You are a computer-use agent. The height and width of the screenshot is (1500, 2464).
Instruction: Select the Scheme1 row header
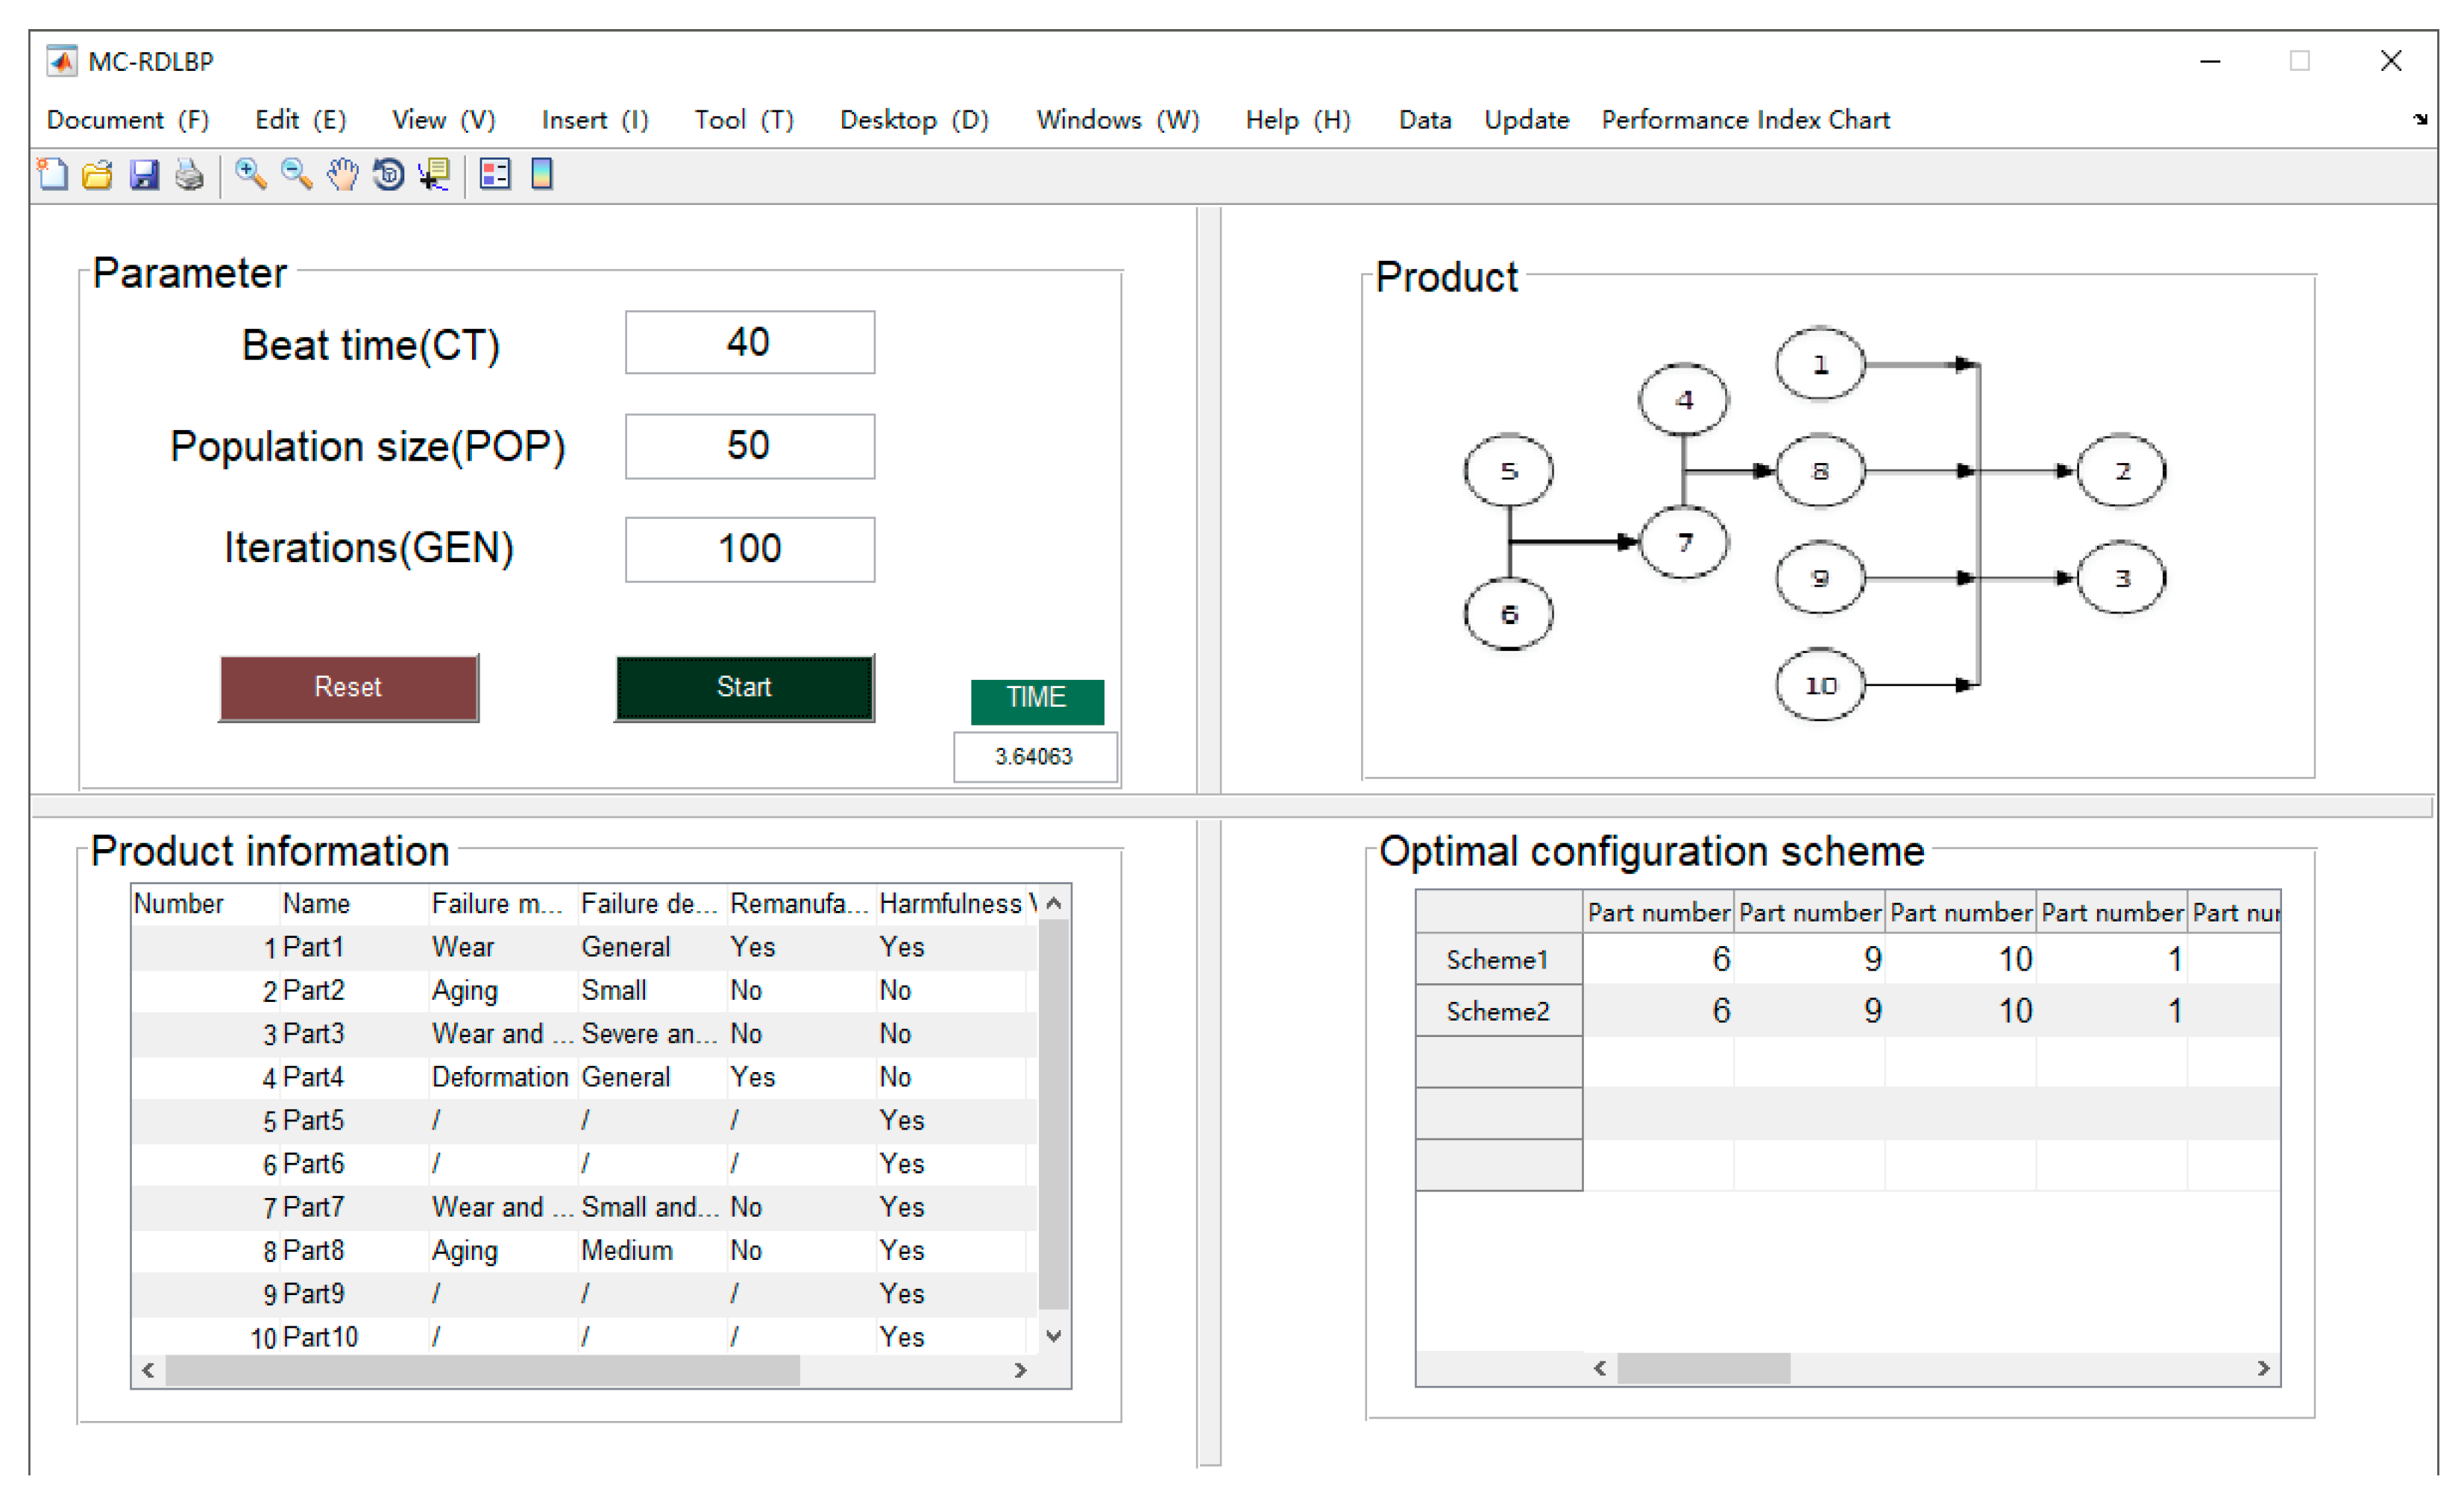point(1498,959)
